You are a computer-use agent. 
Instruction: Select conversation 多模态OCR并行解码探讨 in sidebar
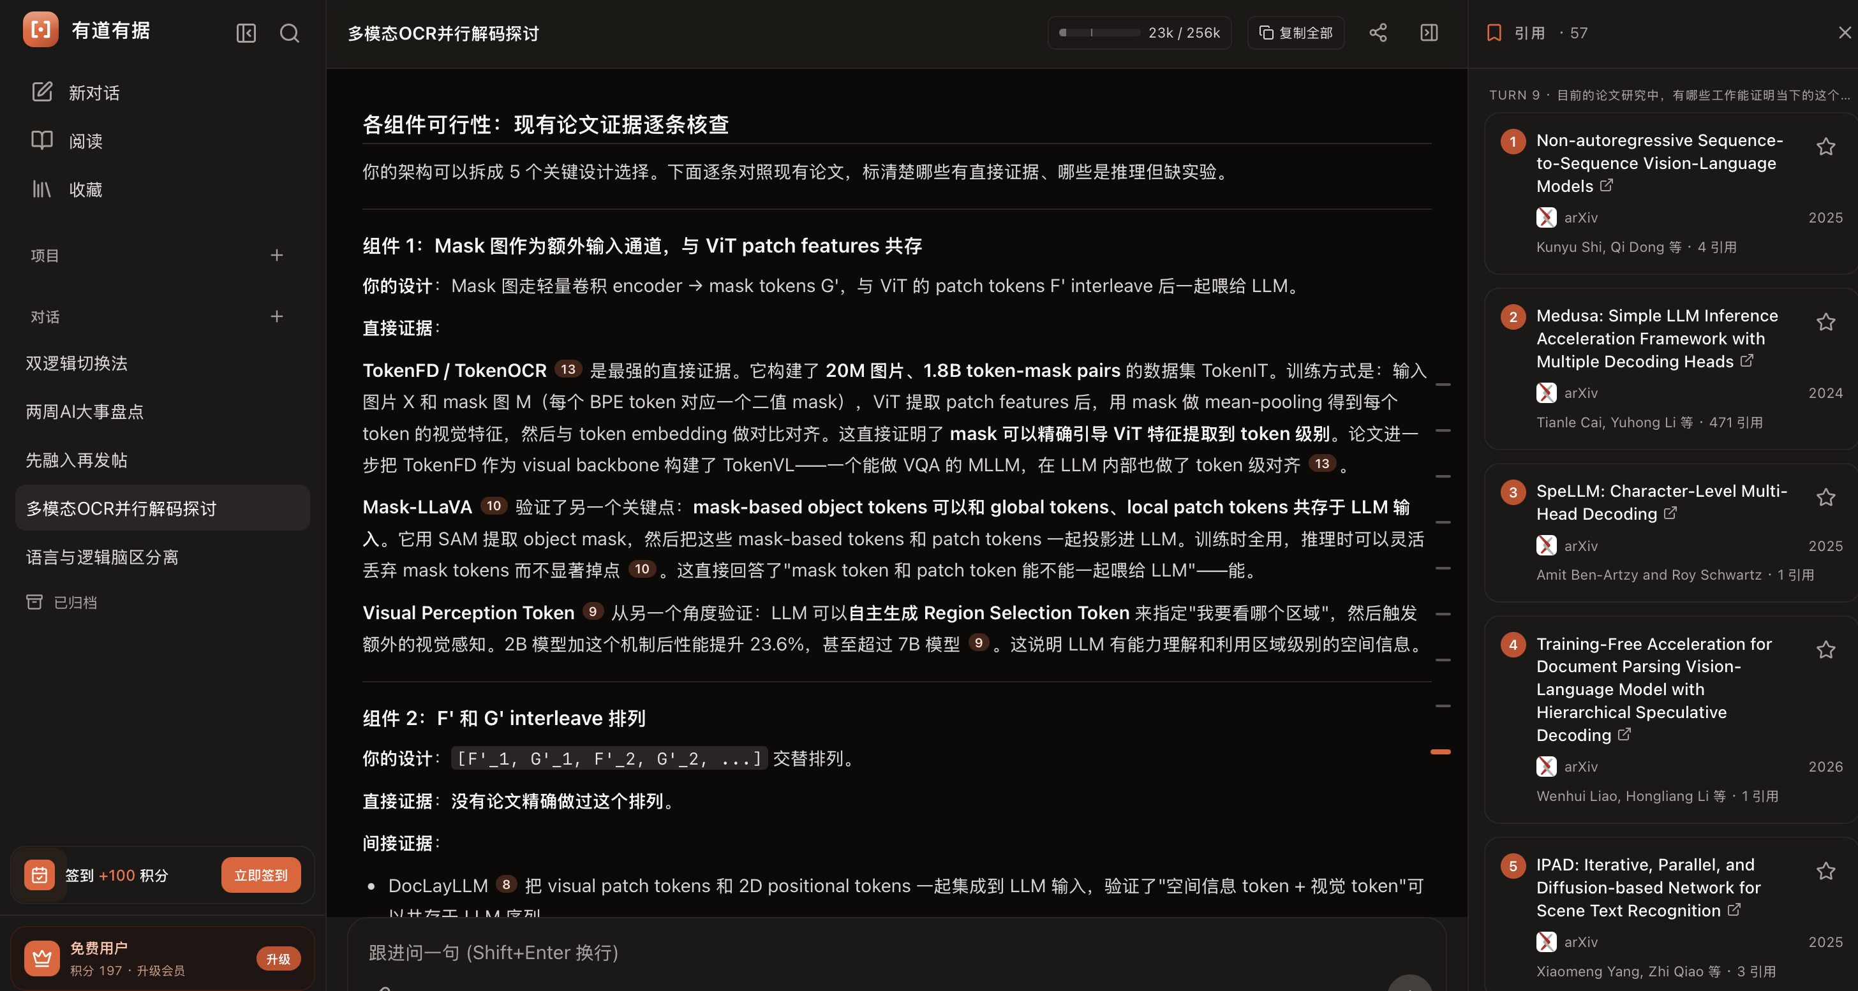point(162,508)
